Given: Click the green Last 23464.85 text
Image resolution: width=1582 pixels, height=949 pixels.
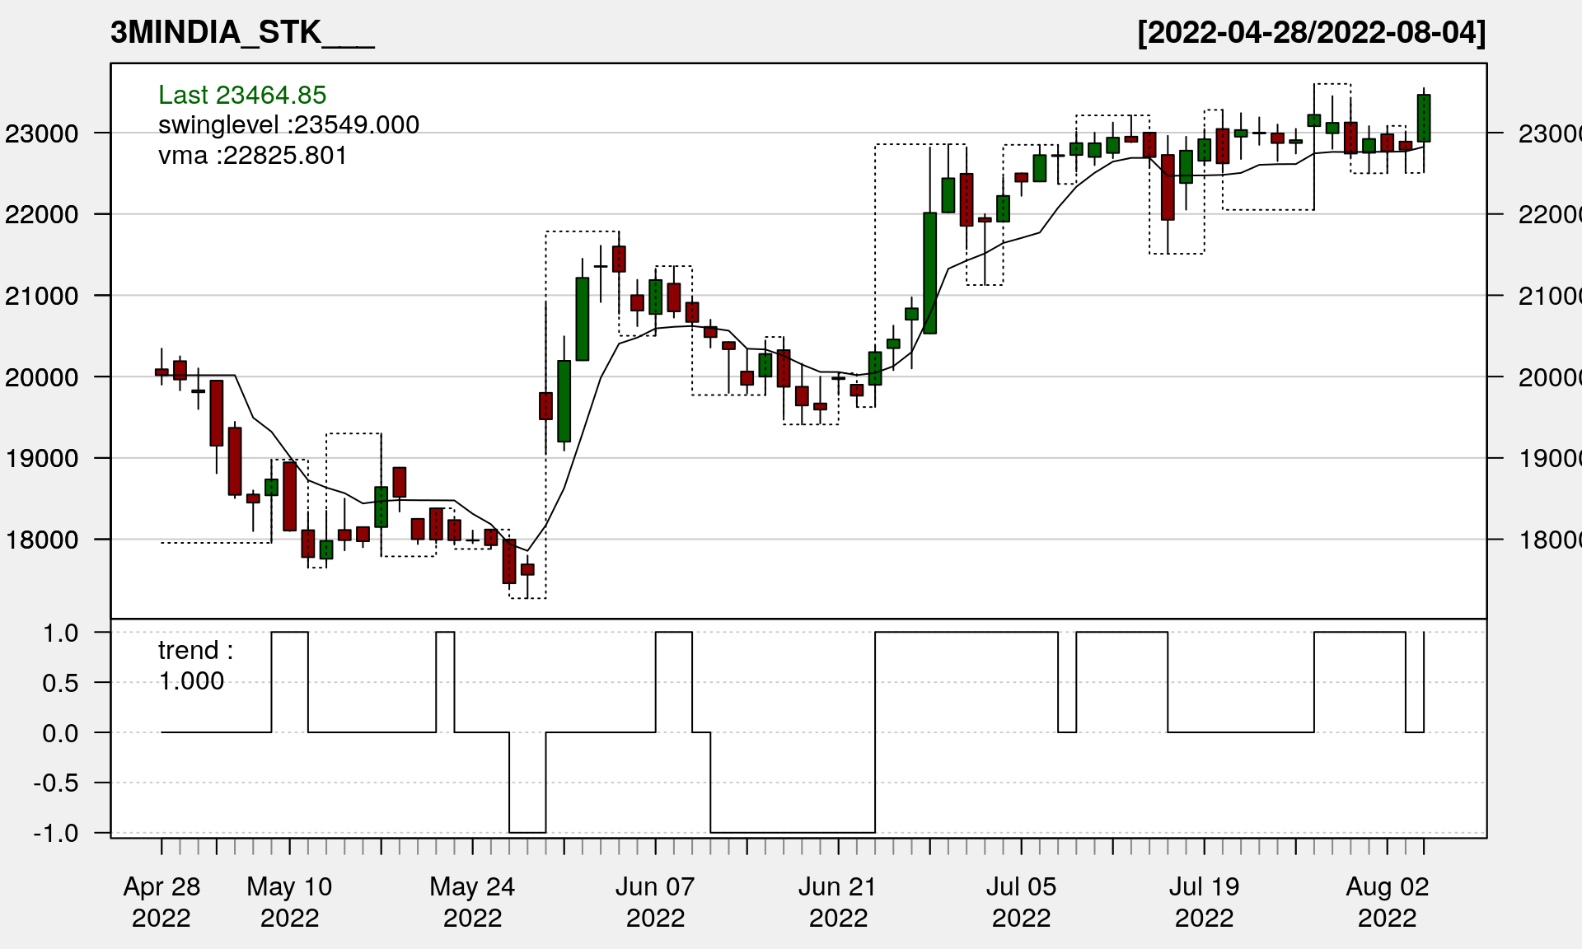Looking at the screenshot, I should click(242, 95).
